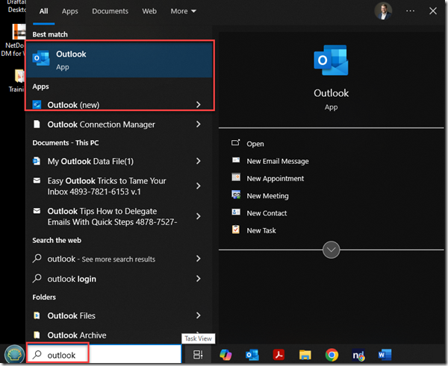Open Adobe Acrobat from the taskbar
Viewport: 448px width, 366px height.
click(x=279, y=355)
